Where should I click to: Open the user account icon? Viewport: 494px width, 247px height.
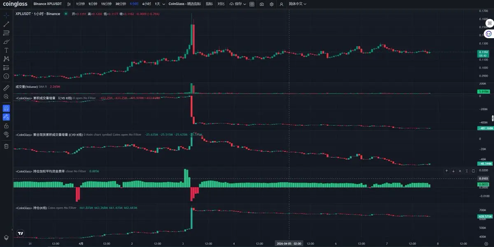(x=282, y=4)
